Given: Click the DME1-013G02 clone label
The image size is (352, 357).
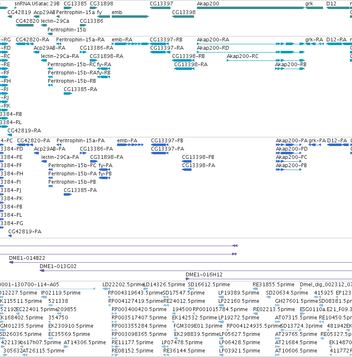Looking at the screenshot, I should [x=58, y=266].
